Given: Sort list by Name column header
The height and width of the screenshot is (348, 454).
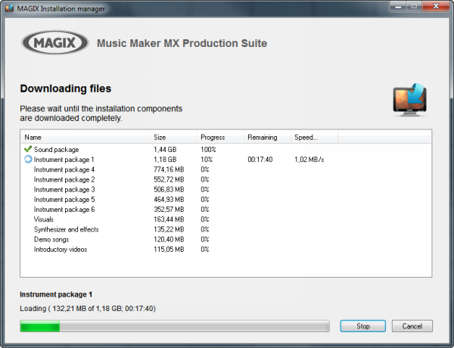Looking at the screenshot, I should click(x=33, y=138).
